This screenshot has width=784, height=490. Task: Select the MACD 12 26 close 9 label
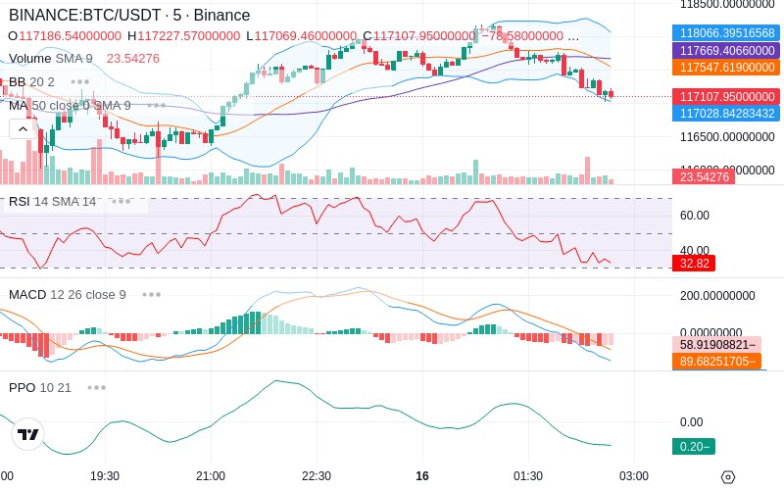click(x=68, y=295)
